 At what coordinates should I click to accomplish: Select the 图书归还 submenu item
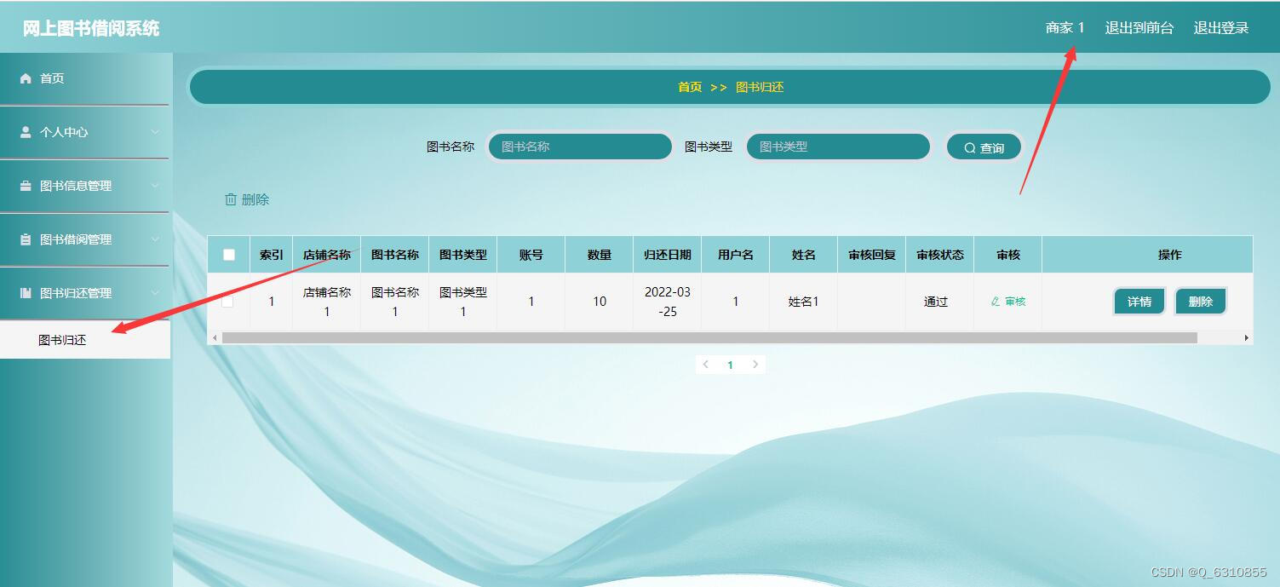(x=85, y=340)
